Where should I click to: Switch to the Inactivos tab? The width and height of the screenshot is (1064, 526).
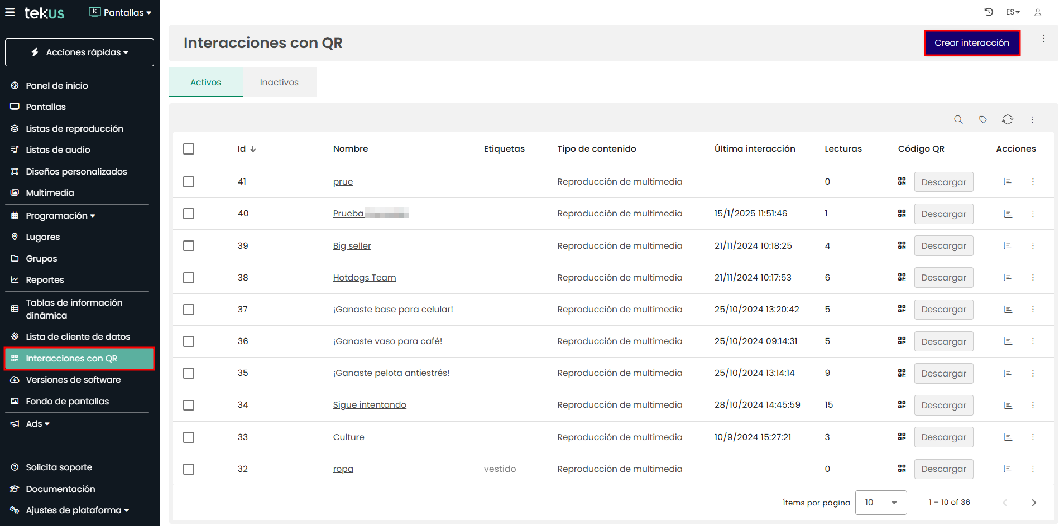[279, 83]
